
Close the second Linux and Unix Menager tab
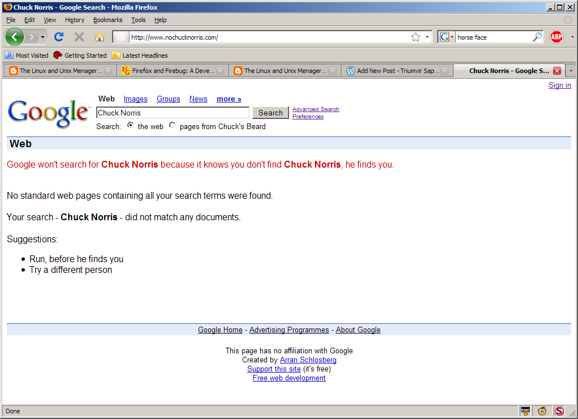coord(333,71)
